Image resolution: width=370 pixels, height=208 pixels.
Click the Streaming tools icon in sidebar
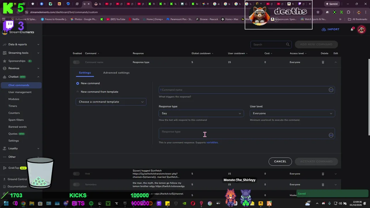click(4, 53)
